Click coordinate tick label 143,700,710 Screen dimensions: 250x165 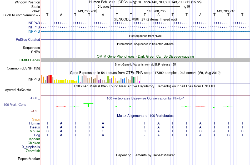[226, 11]
